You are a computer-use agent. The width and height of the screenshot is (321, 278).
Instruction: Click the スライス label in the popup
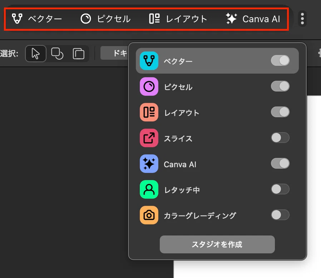coord(178,139)
